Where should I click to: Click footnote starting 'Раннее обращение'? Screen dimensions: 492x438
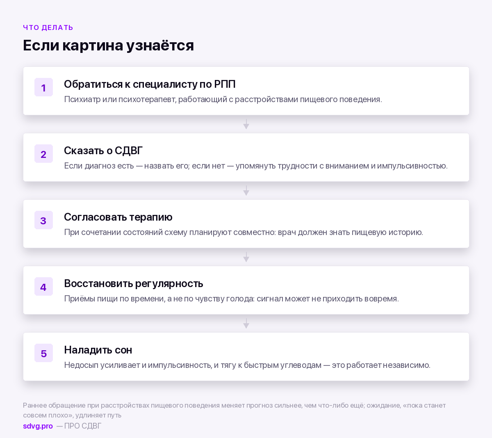point(234,410)
